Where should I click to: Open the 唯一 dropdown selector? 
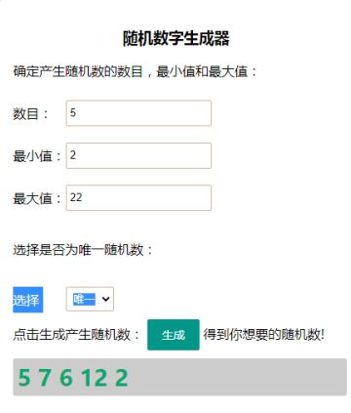click(90, 299)
